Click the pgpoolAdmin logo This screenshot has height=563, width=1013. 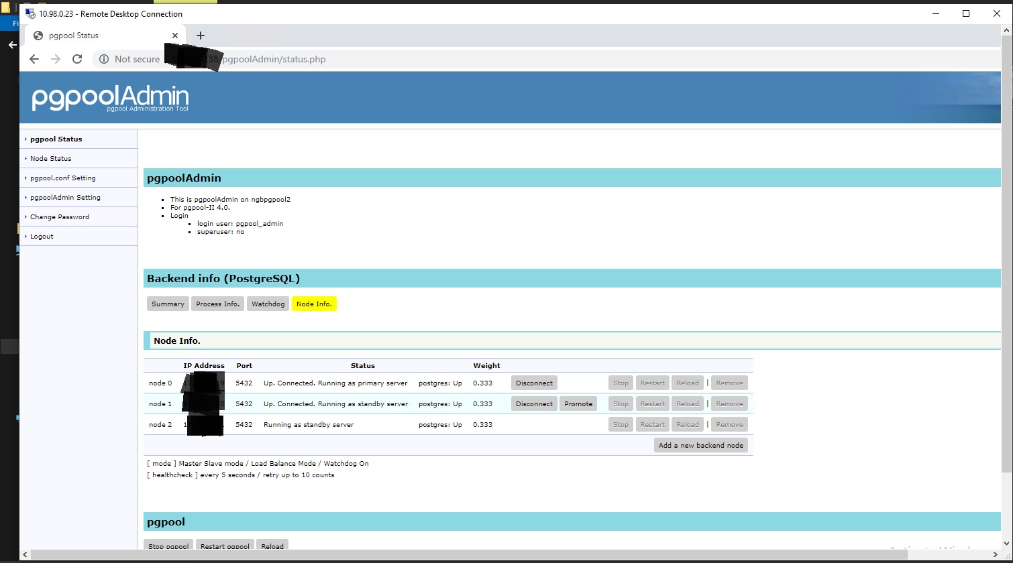tap(110, 98)
